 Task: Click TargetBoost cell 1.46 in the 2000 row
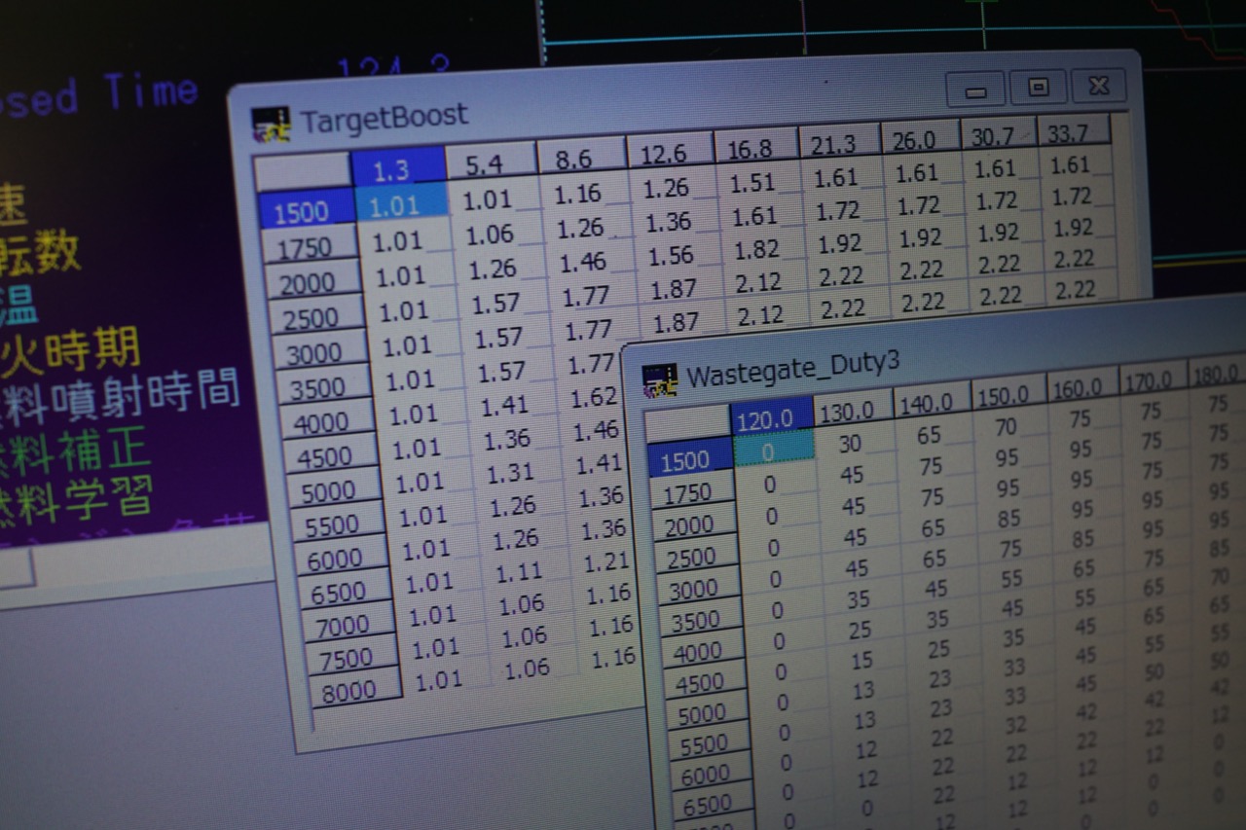[x=588, y=260]
